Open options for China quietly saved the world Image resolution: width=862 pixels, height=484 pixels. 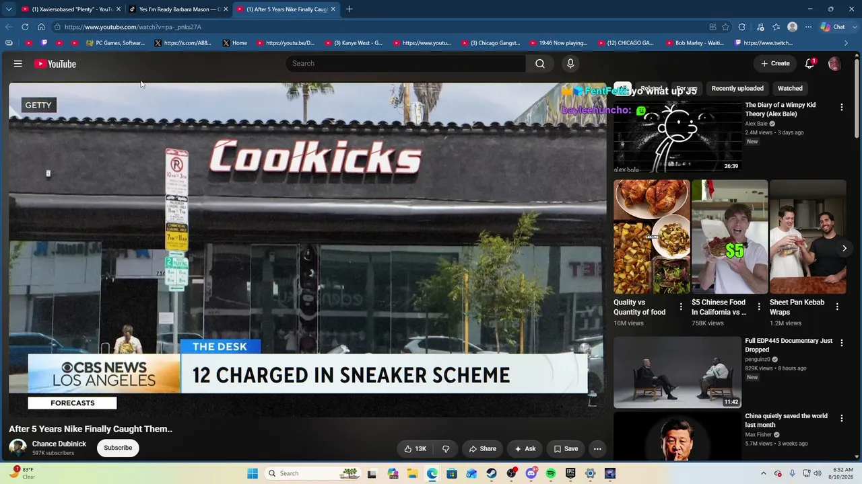point(841,418)
